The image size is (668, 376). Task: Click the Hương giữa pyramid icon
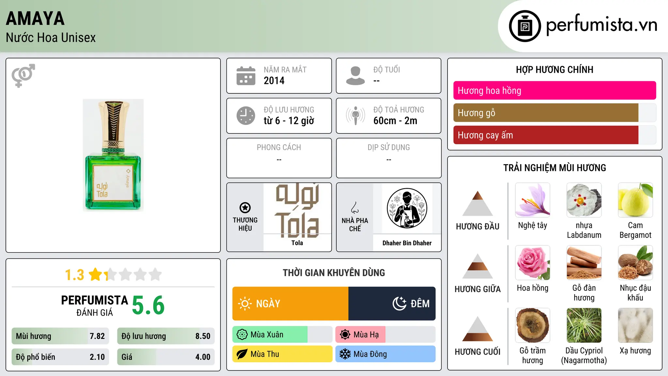tap(478, 266)
